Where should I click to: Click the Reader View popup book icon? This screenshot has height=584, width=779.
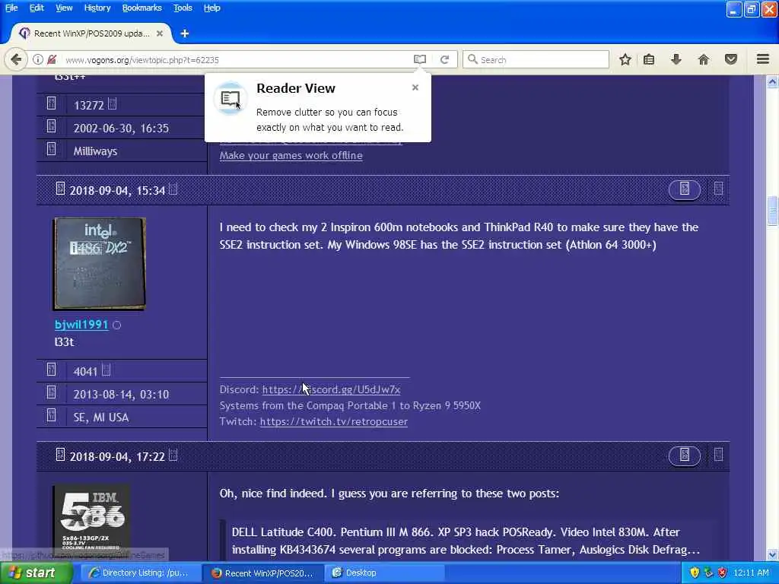pyautogui.click(x=230, y=98)
